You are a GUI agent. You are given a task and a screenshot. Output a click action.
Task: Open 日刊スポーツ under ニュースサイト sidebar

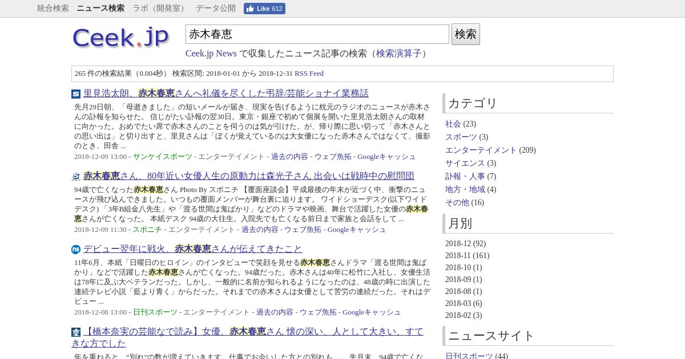click(469, 356)
